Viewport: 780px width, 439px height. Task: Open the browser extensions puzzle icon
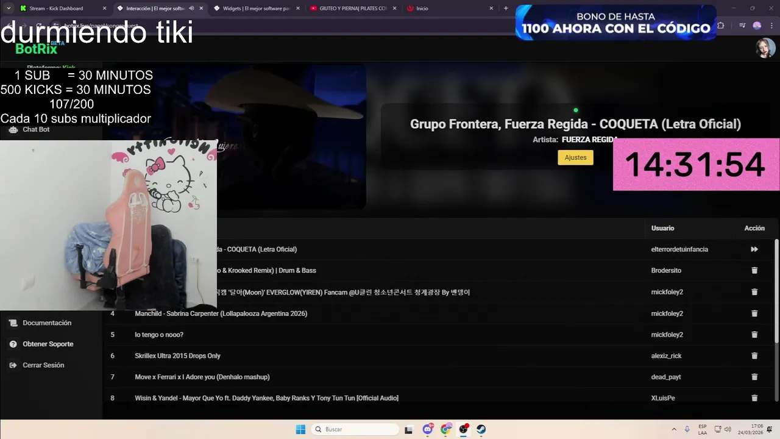coord(721,26)
